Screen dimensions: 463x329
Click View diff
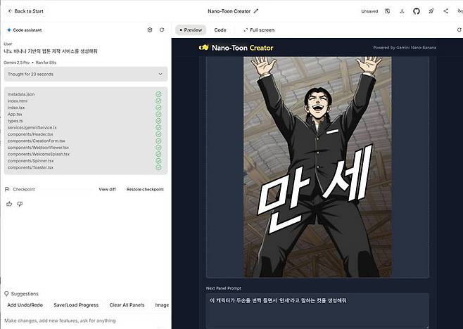[x=107, y=189]
